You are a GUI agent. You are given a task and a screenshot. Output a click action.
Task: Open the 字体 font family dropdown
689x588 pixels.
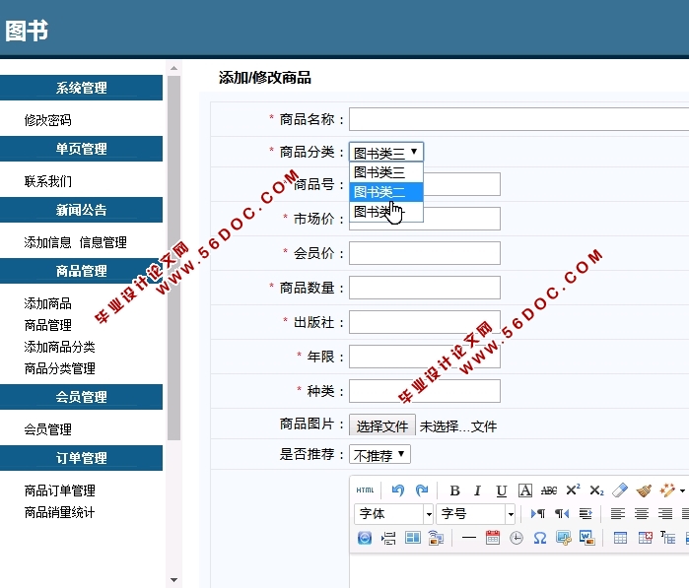click(x=393, y=514)
